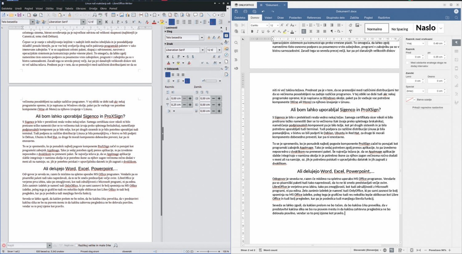This screenshot has height=254, width=462.
Task: Click the Najdi search field in LibreOffice
Action: (x=27, y=245)
